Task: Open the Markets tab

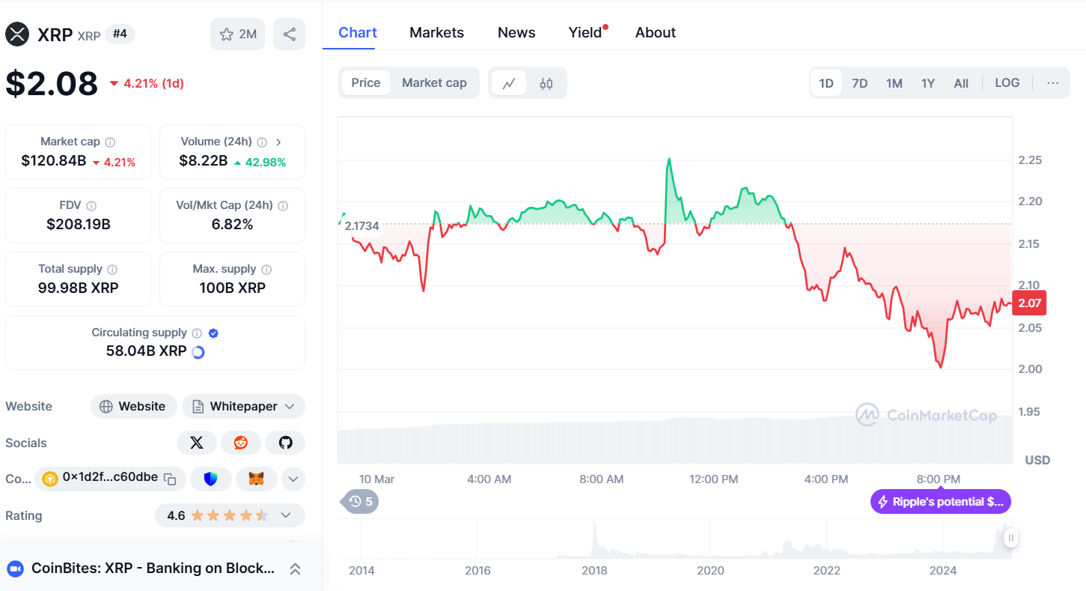Action: click(x=436, y=32)
